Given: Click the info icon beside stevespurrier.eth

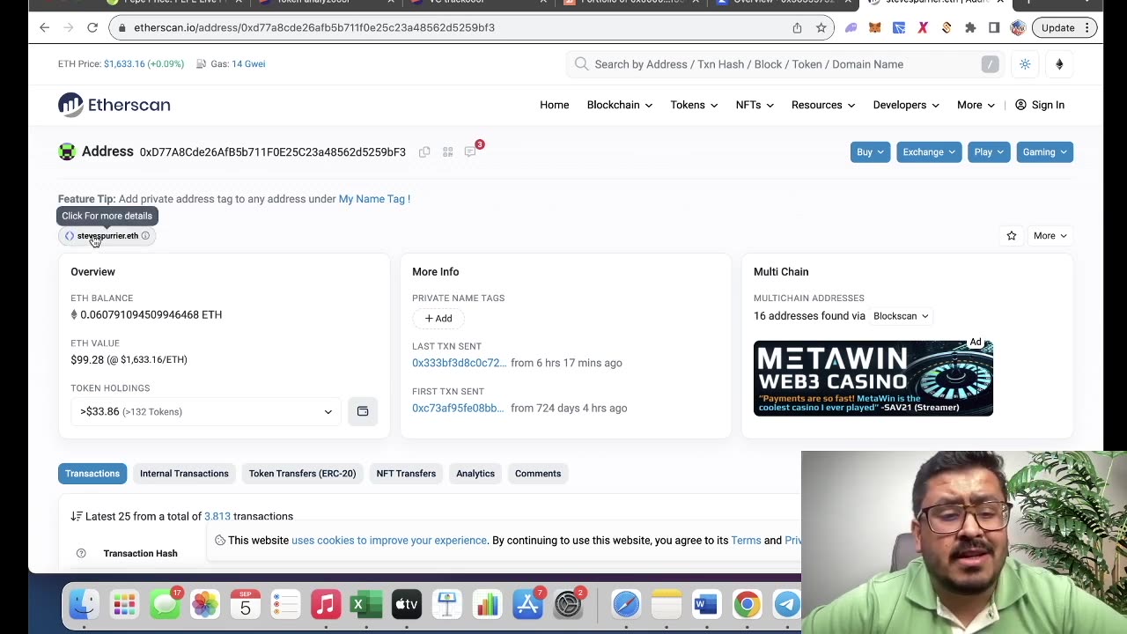Looking at the screenshot, I should (x=145, y=236).
